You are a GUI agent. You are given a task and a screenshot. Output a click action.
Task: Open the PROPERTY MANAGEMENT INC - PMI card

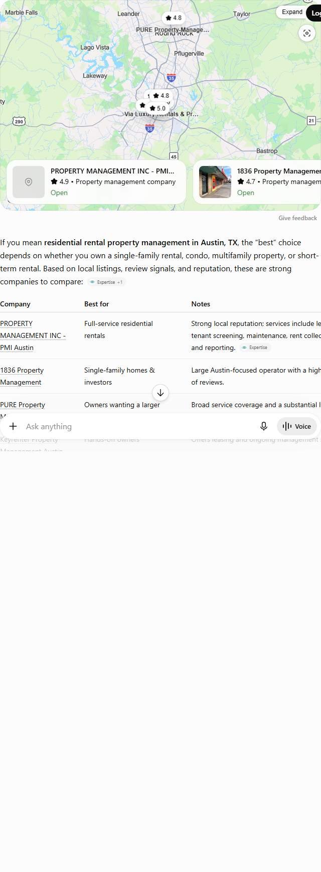tap(96, 182)
